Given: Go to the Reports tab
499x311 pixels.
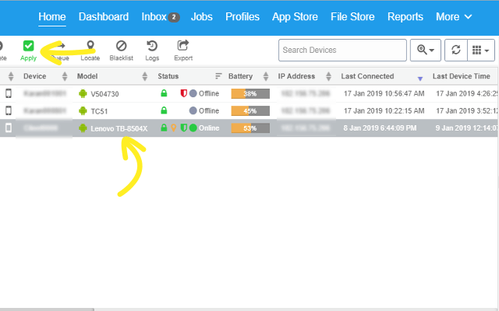Looking at the screenshot, I should (x=405, y=16).
